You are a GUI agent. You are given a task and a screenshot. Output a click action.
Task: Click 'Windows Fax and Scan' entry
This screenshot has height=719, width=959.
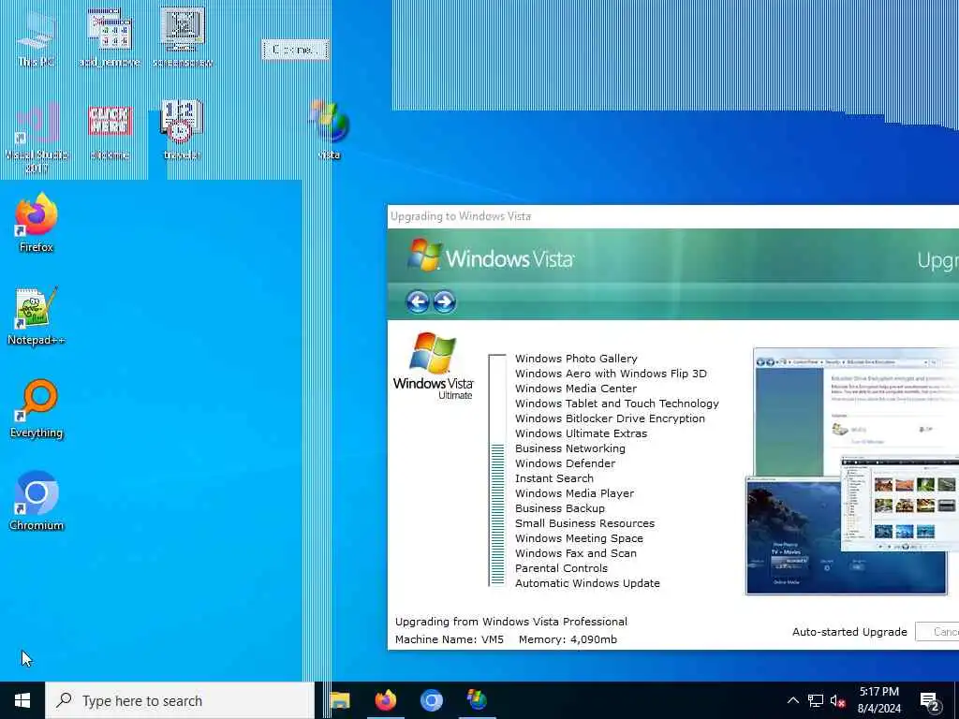[x=576, y=553]
